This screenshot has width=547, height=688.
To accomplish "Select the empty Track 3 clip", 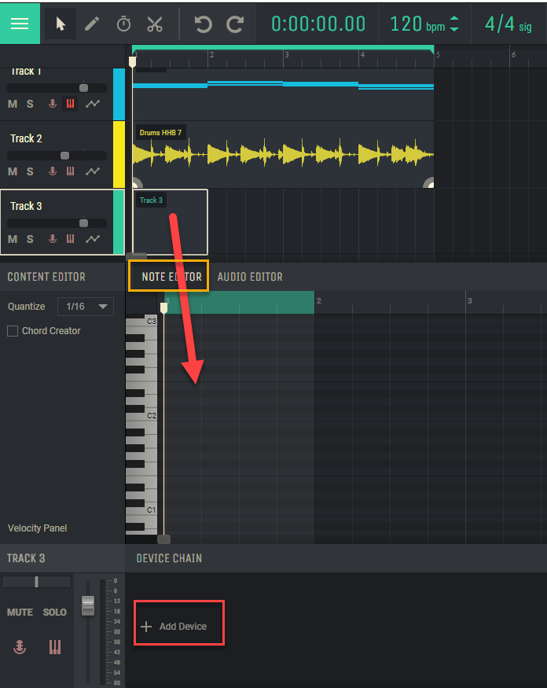I will pyautogui.click(x=171, y=222).
